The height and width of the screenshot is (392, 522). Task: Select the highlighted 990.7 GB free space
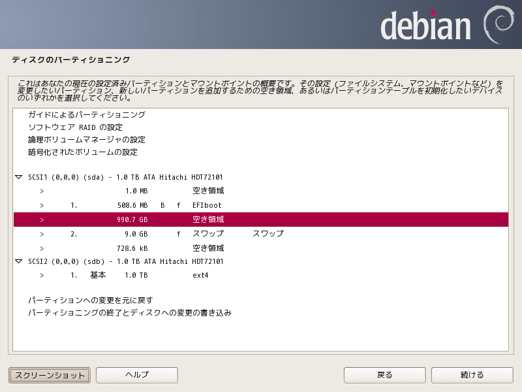point(196,220)
